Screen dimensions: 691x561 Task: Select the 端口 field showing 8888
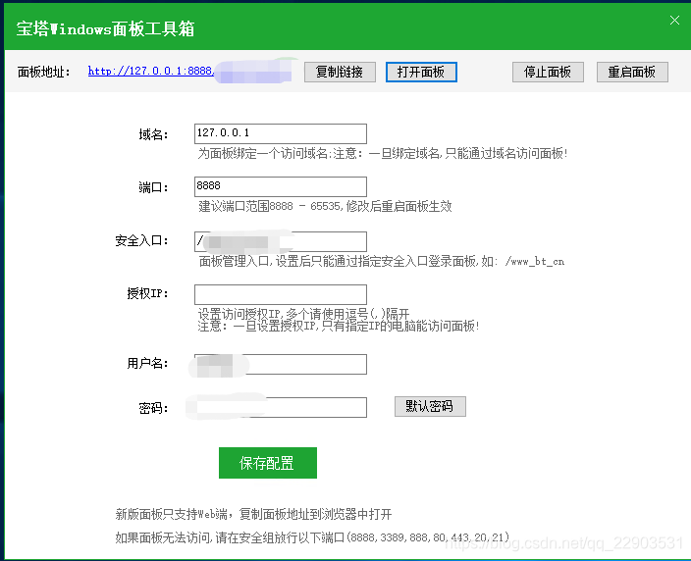(281, 186)
